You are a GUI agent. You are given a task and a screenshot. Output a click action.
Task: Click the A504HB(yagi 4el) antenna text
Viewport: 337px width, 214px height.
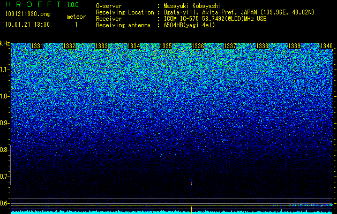tap(189, 25)
